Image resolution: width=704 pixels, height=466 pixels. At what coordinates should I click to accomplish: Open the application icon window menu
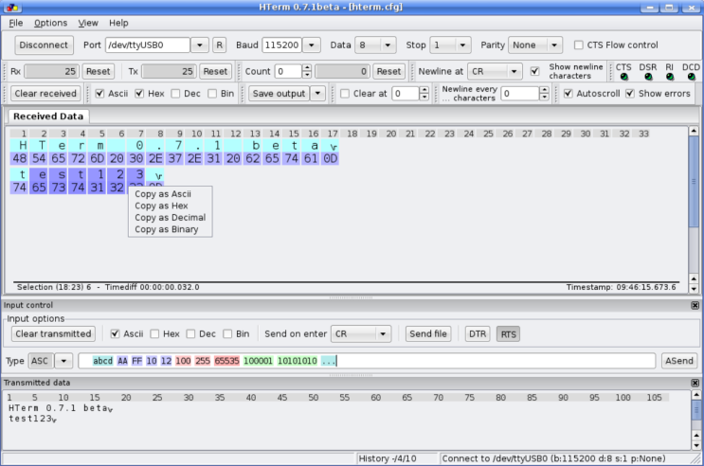9,7
